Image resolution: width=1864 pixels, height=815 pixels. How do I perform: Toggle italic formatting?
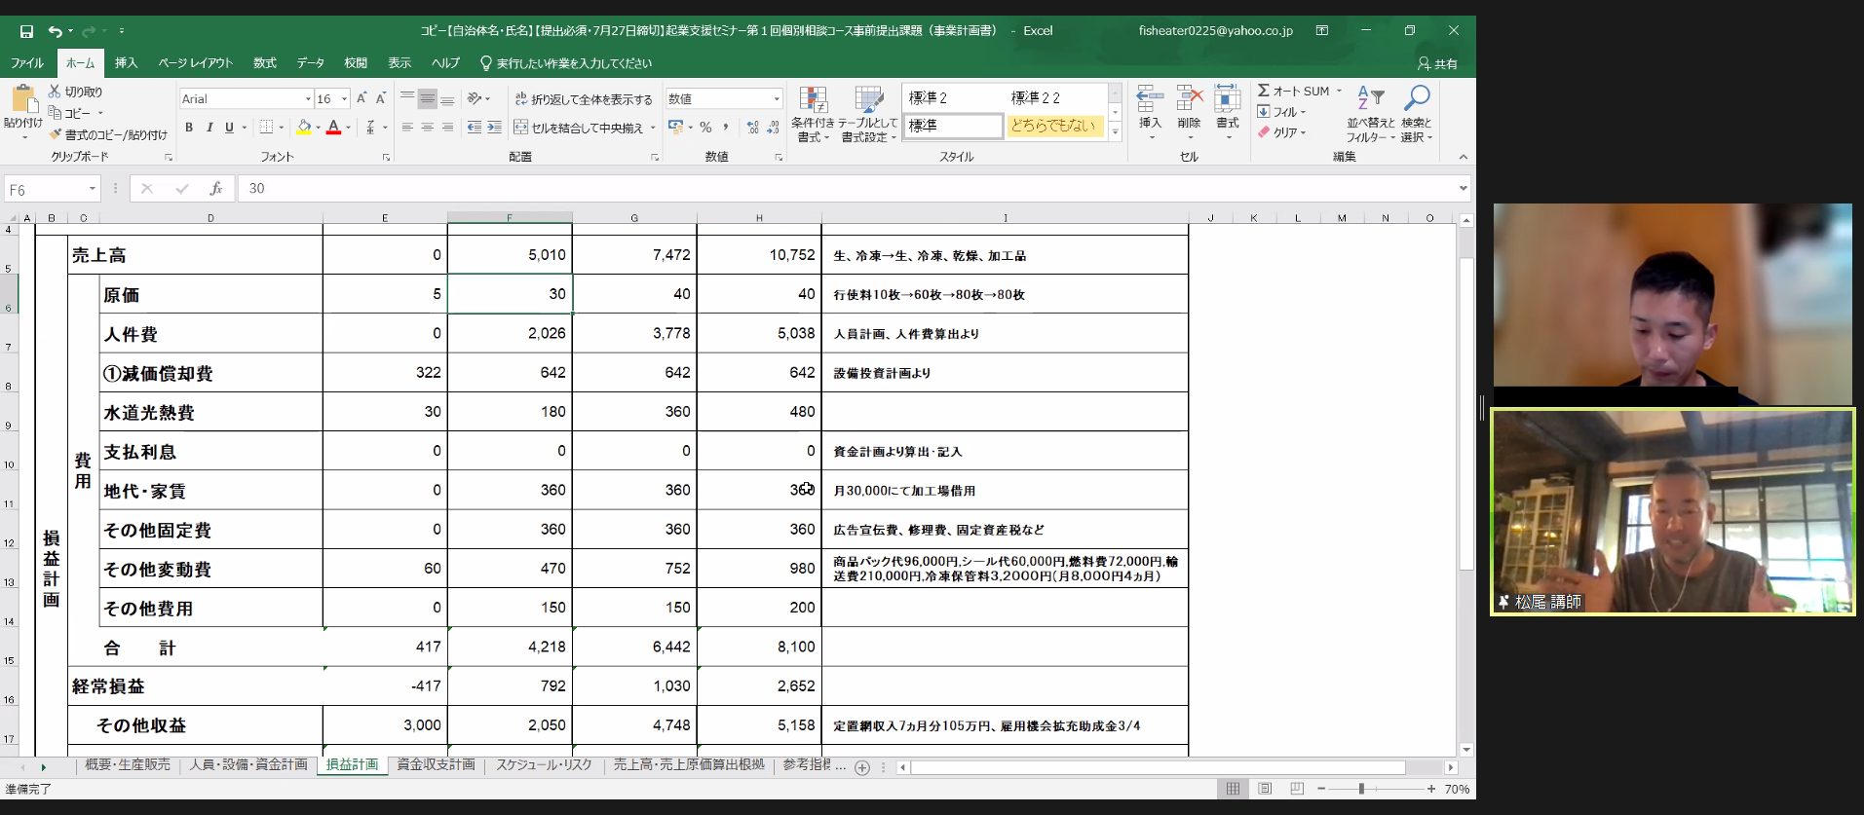[209, 128]
